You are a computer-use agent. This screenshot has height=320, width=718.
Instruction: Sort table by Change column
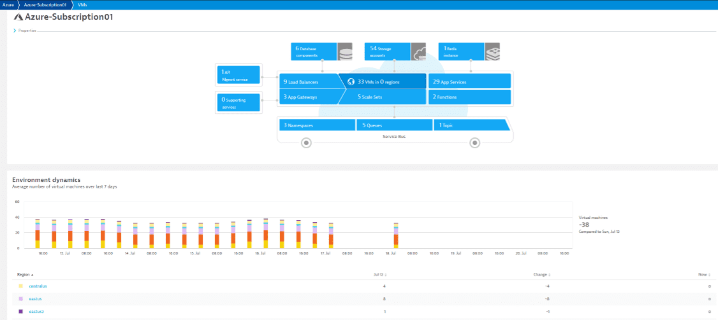point(542,275)
